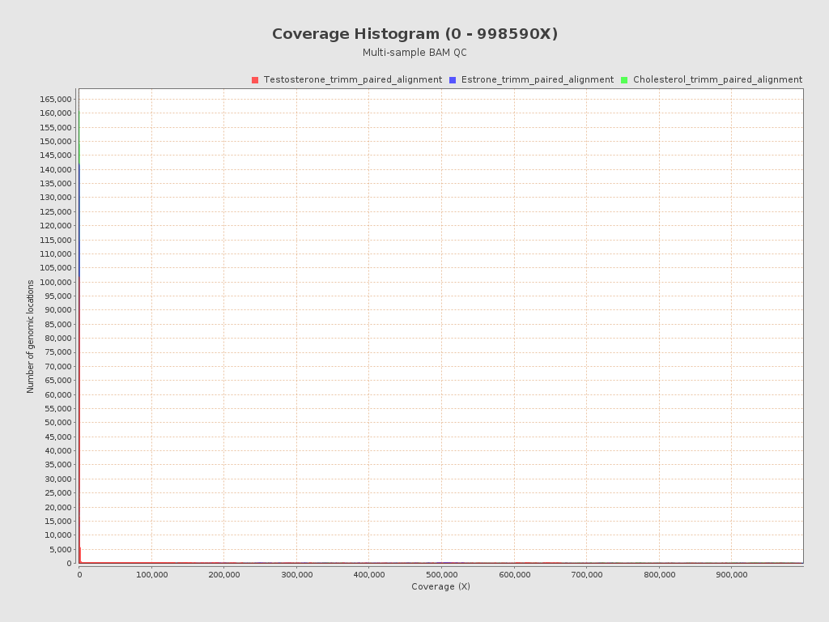
Task: Select the Estrone_trimm_paired_alignment legend label
Action: (538, 80)
